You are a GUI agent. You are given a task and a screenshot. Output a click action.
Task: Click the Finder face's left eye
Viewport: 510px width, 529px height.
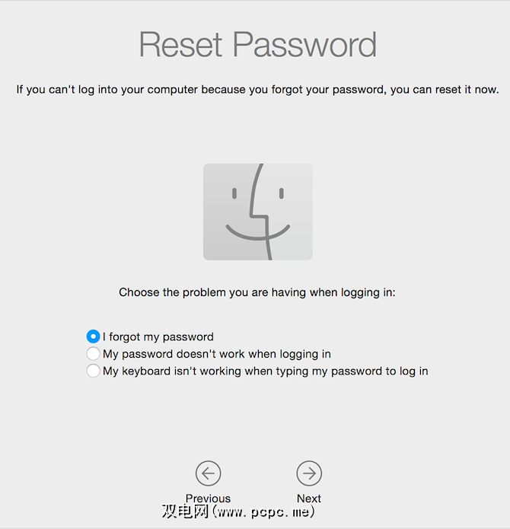point(234,194)
